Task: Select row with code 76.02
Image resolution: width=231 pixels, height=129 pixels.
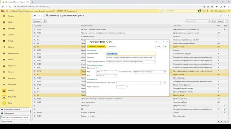Action: 131,29
